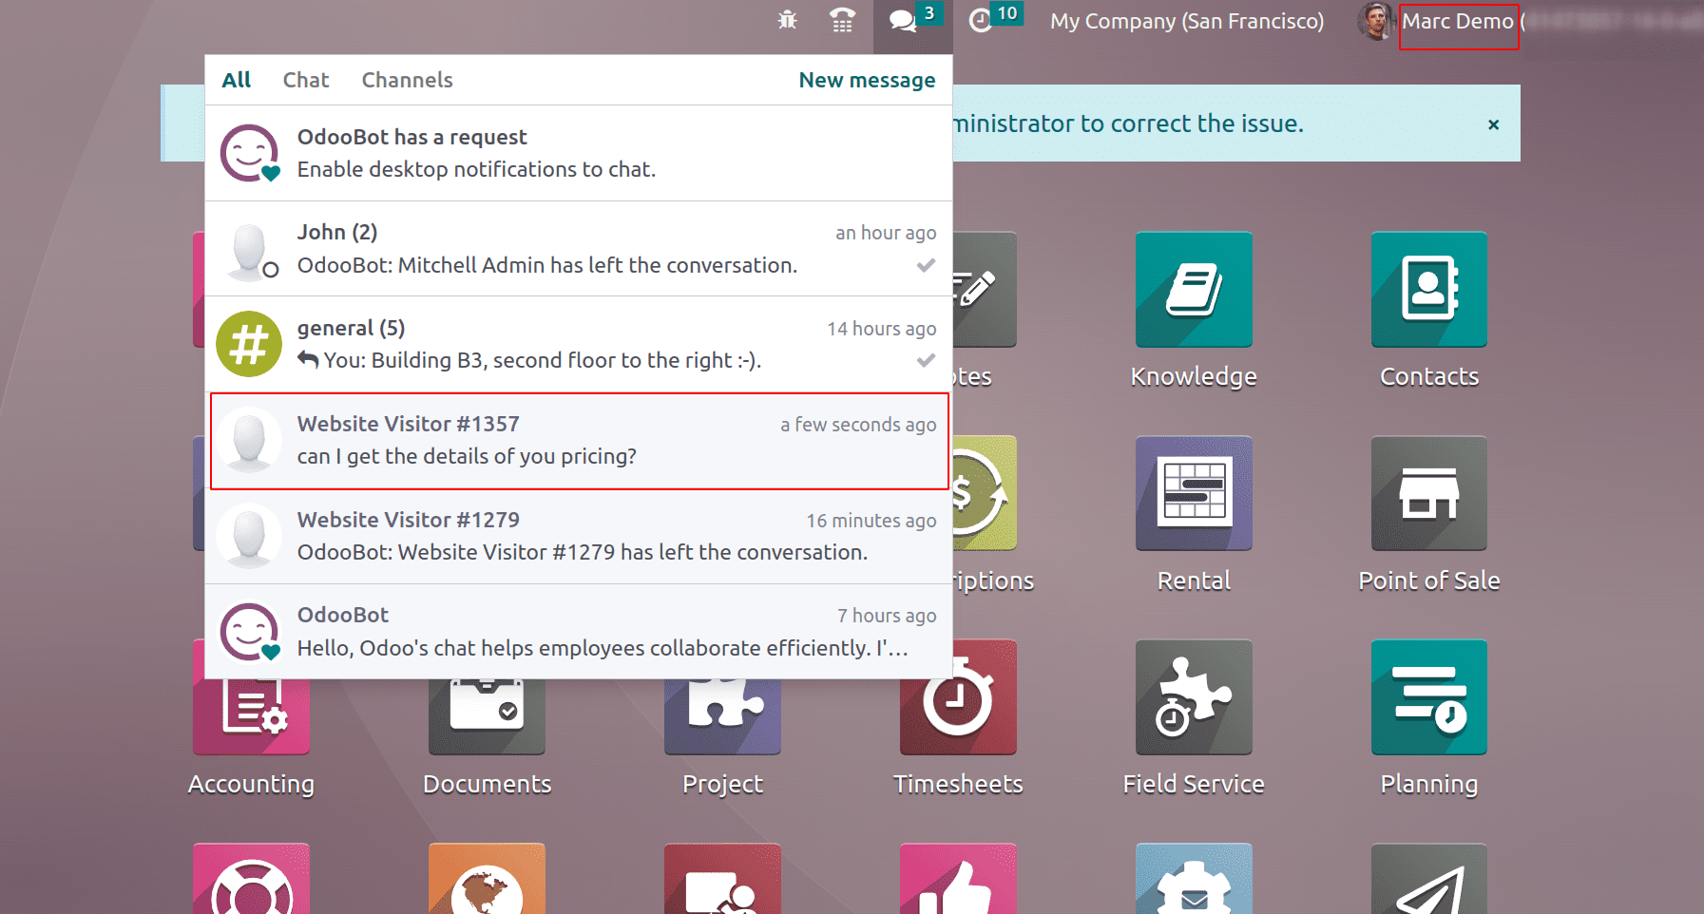1704x914 pixels.
Task: Mark general channel as read checkmark
Action: click(926, 360)
